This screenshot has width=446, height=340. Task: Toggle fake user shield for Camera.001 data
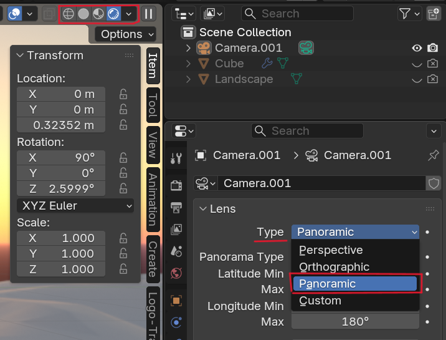(434, 183)
